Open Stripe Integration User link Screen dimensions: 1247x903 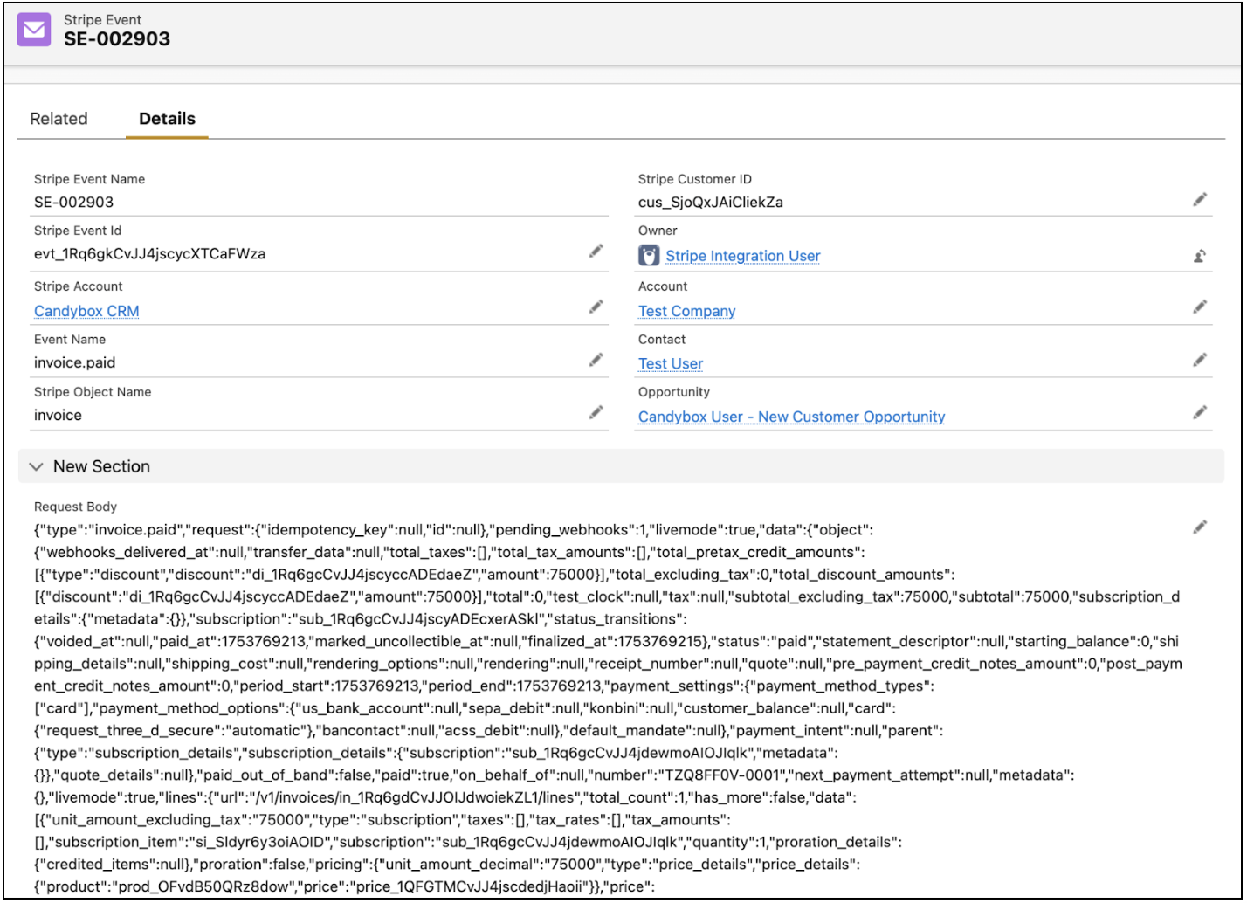click(x=743, y=256)
